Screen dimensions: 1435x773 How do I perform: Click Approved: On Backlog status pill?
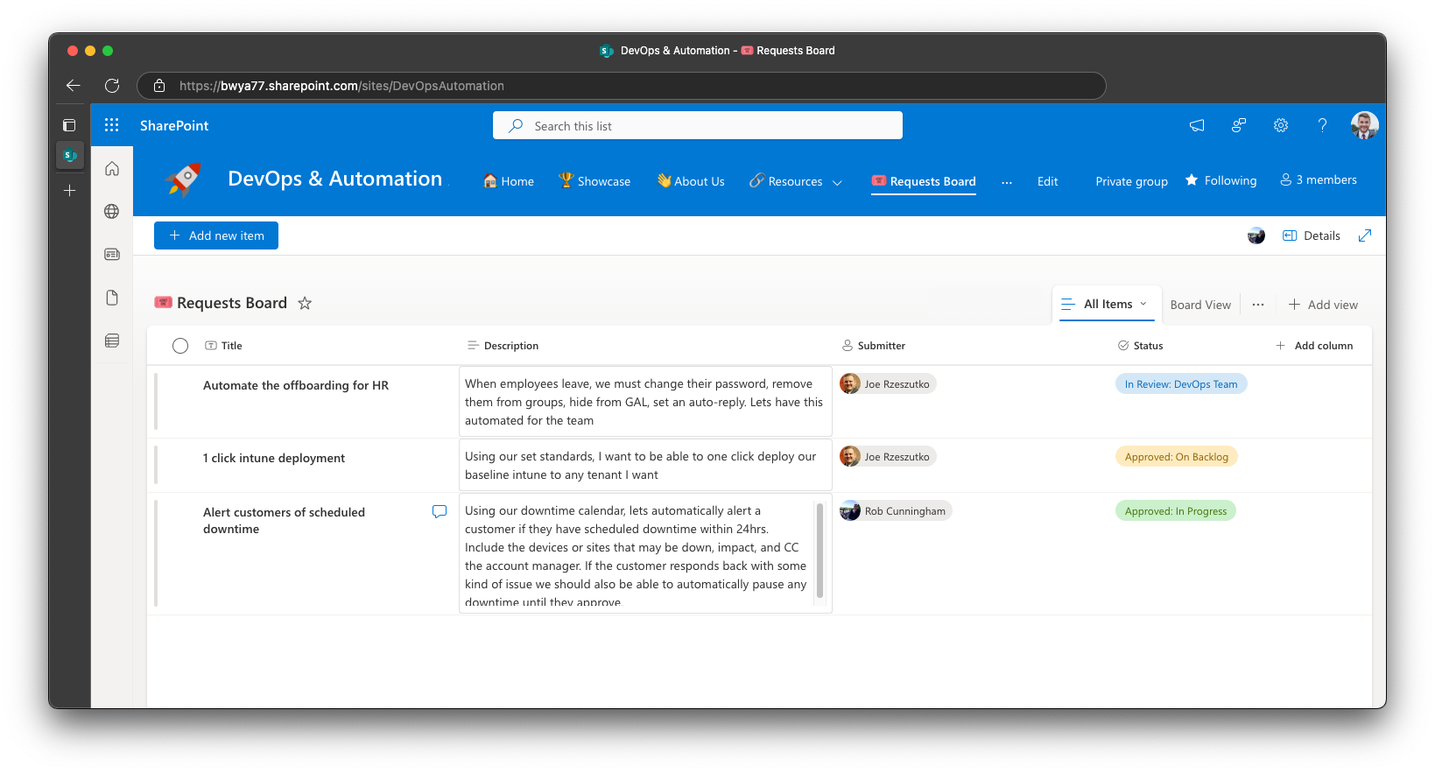(x=1176, y=457)
